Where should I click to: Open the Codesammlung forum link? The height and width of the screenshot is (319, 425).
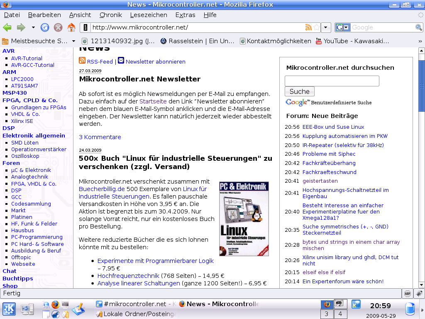click(x=31, y=204)
